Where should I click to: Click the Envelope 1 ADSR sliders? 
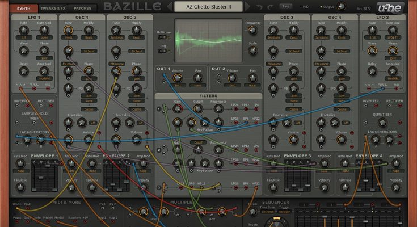tap(41, 178)
